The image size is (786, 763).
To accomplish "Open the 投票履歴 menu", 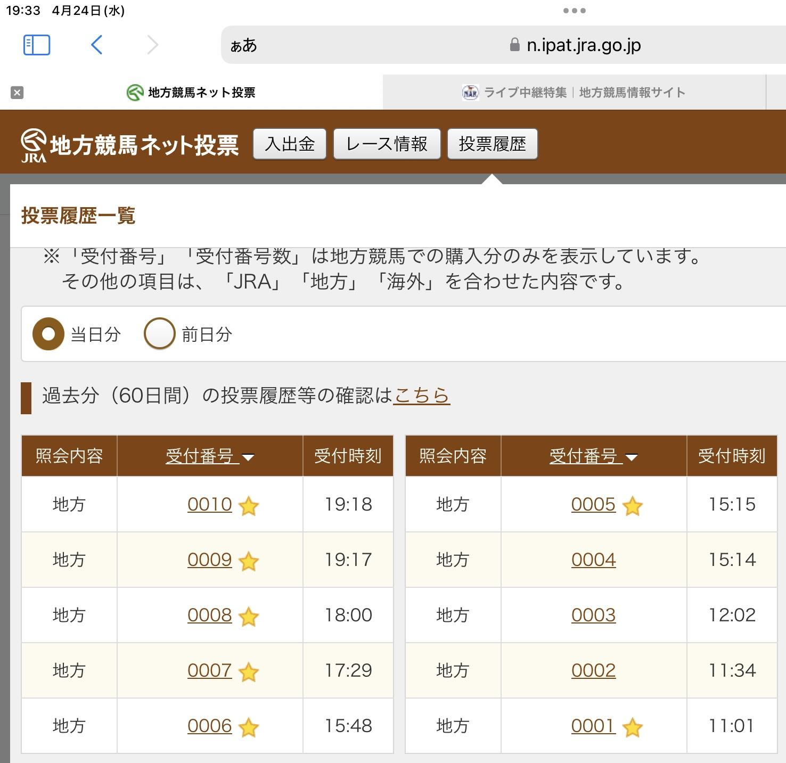I will (492, 144).
